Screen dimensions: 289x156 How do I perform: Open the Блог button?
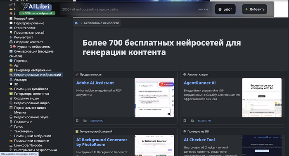pos(225,9)
